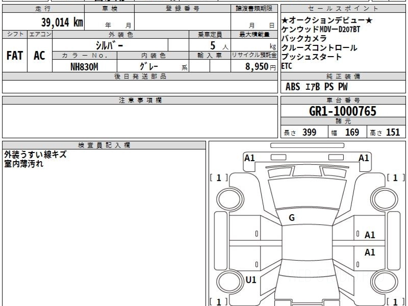The height and width of the screenshot is (306, 408).
Task: Click the mileage value 39,014 km
Action: [62, 22]
